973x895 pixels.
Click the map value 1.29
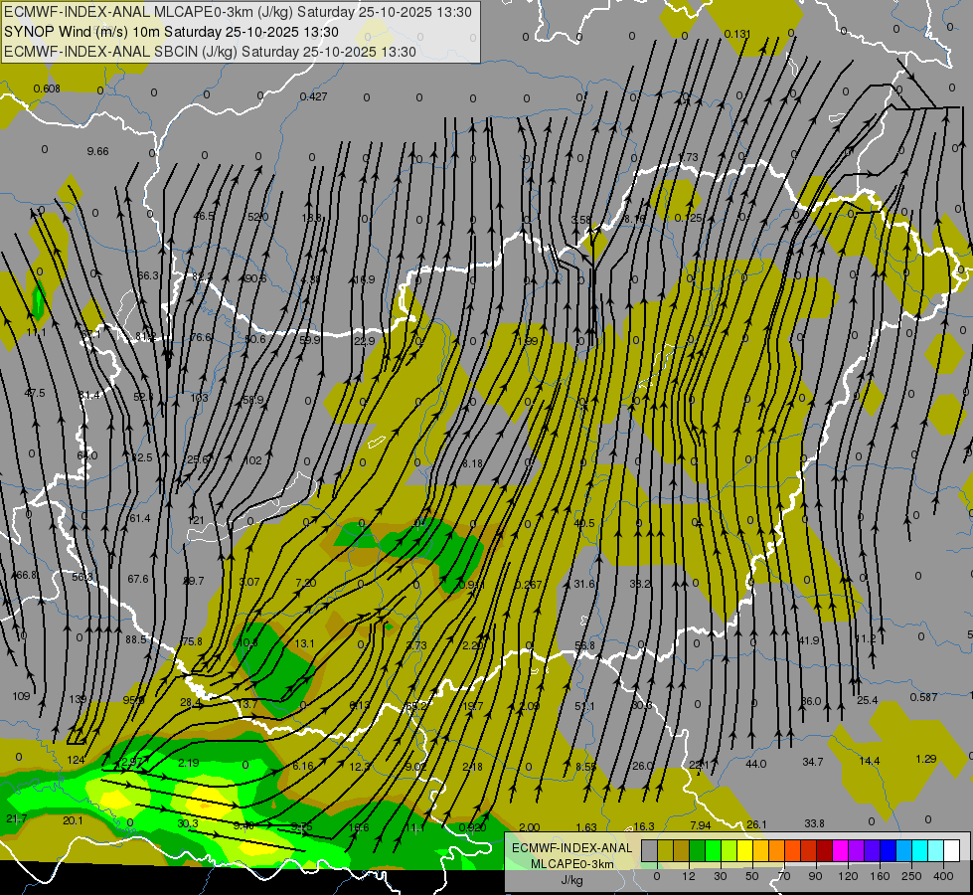pyautogui.click(x=926, y=759)
